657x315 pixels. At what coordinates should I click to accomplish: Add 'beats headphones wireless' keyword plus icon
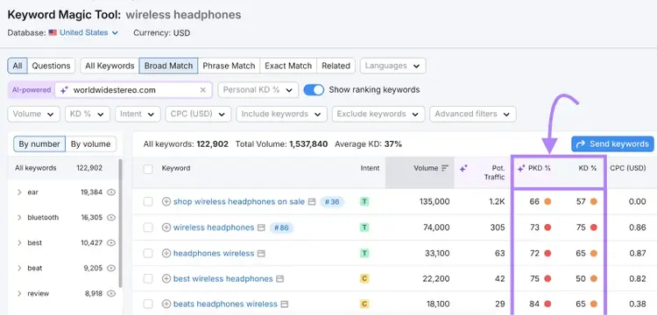tap(166, 304)
